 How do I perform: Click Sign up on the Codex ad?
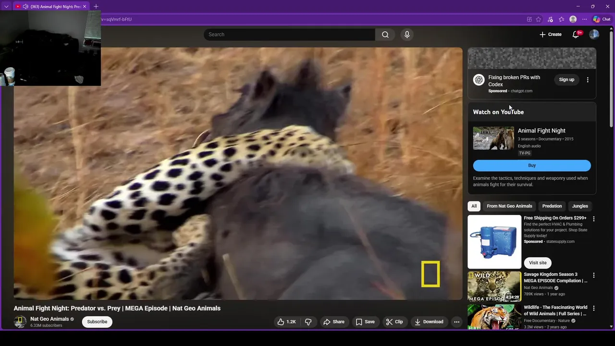[566, 80]
